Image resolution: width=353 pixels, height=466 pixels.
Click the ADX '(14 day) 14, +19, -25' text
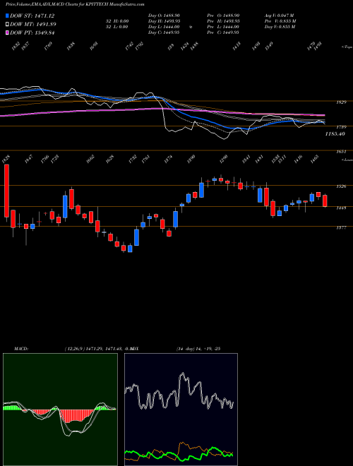pyautogui.click(x=198, y=349)
